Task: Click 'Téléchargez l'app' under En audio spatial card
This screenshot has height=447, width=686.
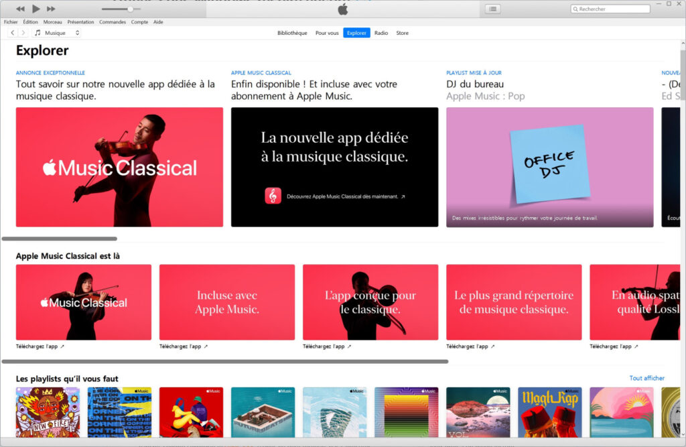Action: coord(614,346)
